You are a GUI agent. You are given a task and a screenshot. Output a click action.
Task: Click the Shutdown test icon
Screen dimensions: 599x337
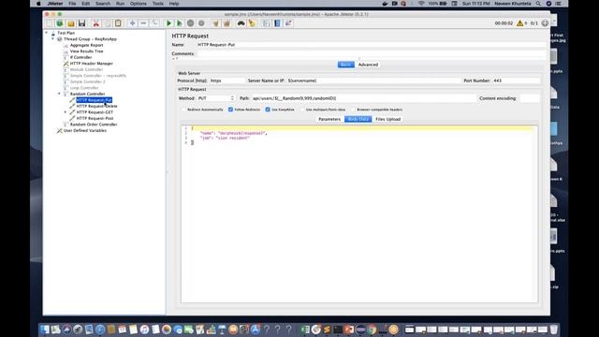tap(201, 23)
